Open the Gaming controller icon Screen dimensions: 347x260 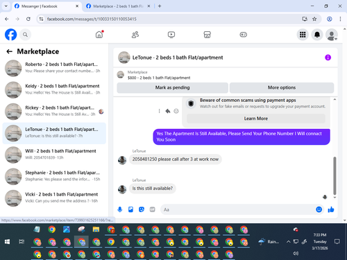click(x=243, y=35)
